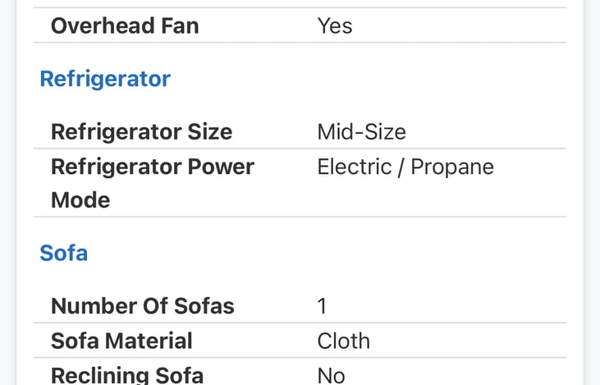600x385 pixels.
Task: Click the word Material in Sofa Material
Action: tap(149, 341)
